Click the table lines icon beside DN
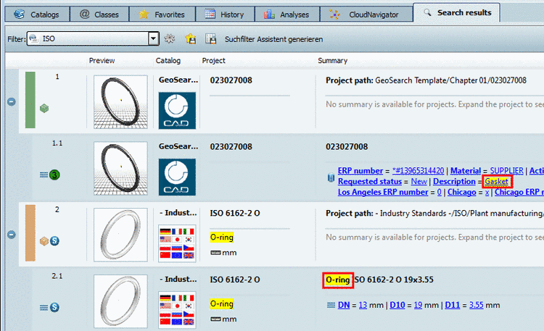544x331 pixels. pyautogui.click(x=331, y=305)
